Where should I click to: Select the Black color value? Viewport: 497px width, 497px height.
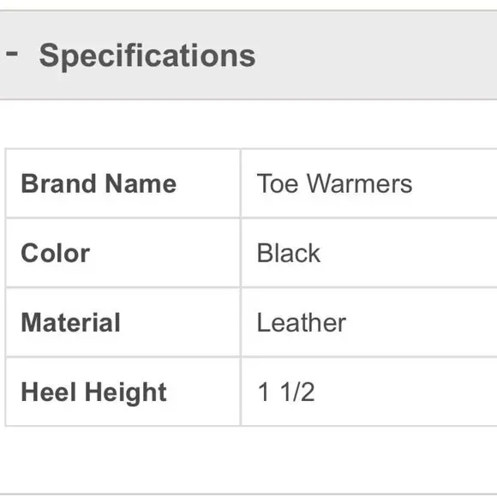[289, 253]
